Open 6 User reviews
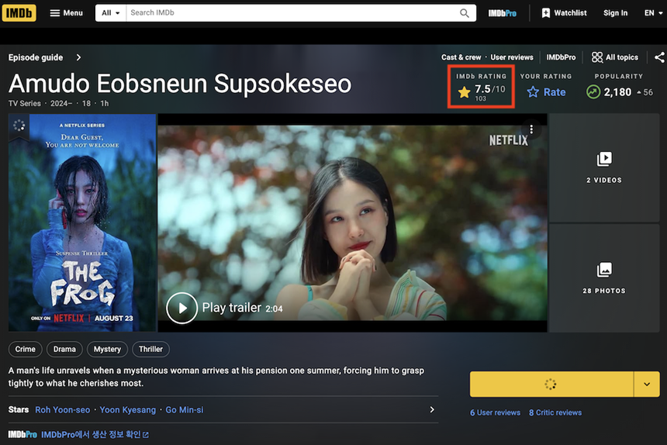This screenshot has height=445, width=667. (x=495, y=412)
